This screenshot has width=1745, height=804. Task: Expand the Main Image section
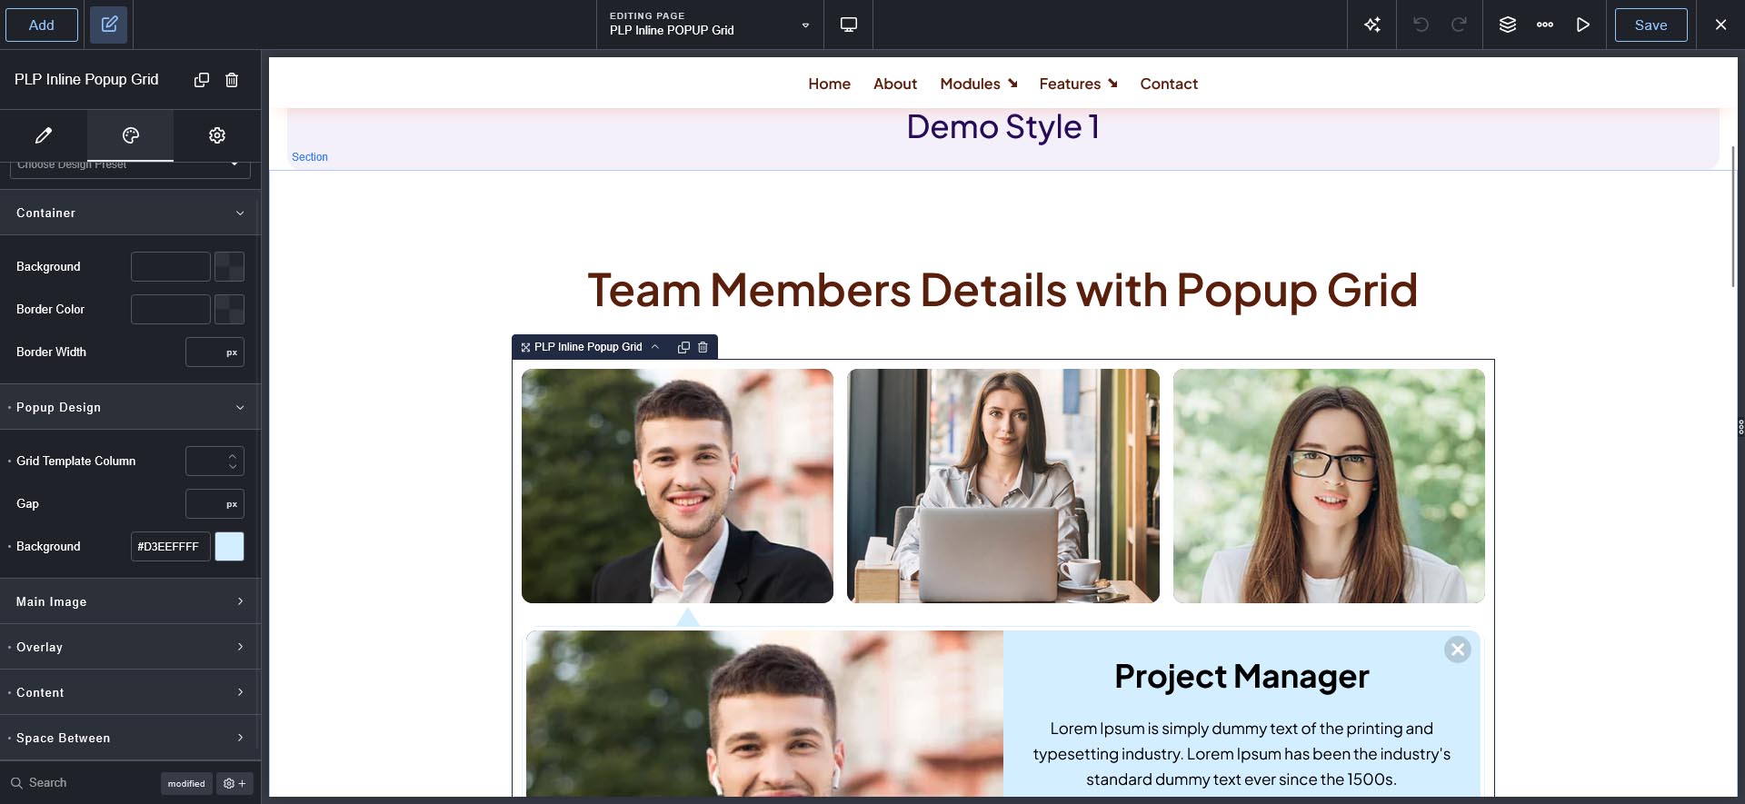pyautogui.click(x=130, y=601)
